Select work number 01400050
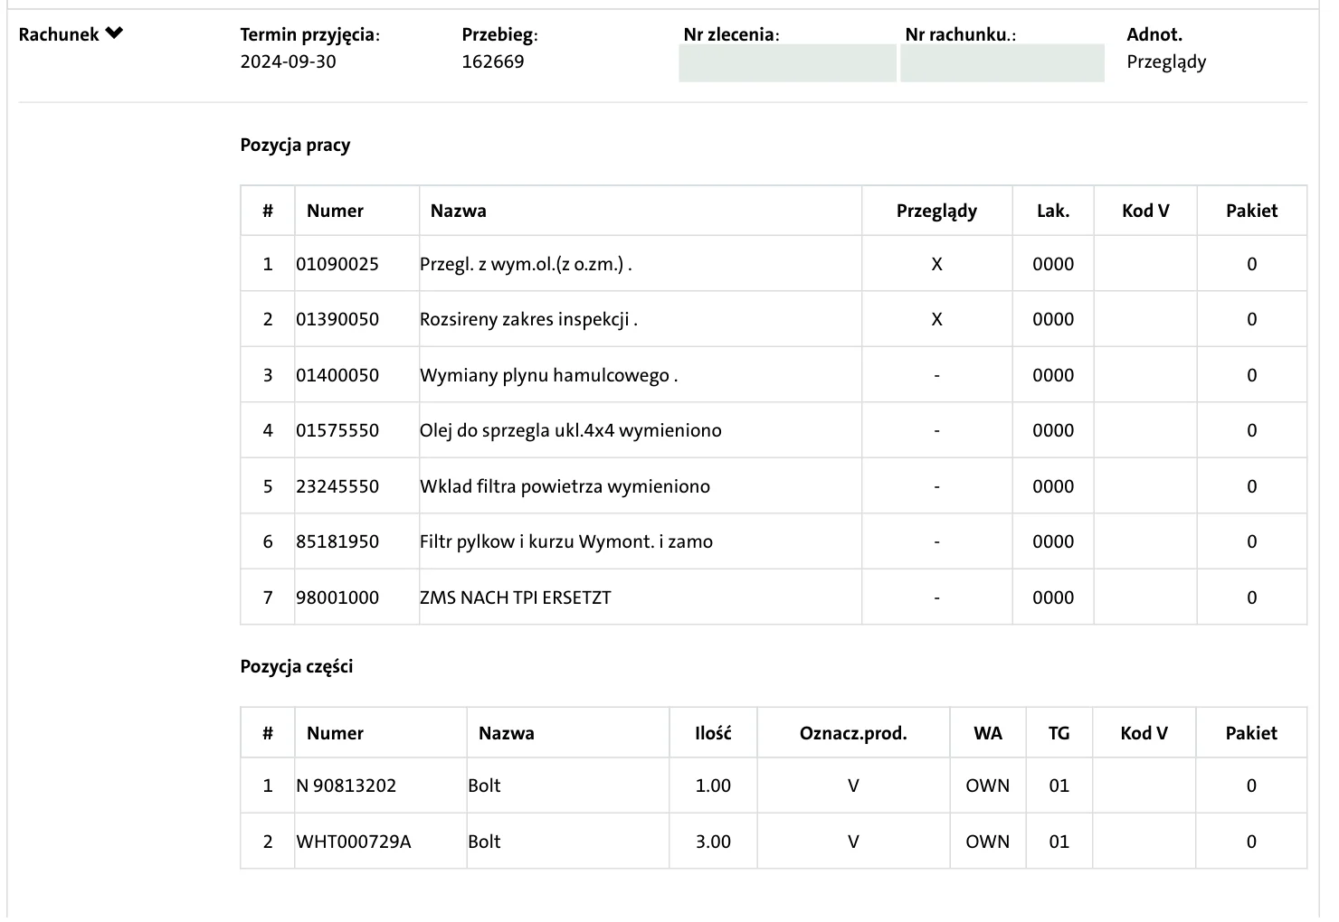The image size is (1339, 922). coord(337,375)
